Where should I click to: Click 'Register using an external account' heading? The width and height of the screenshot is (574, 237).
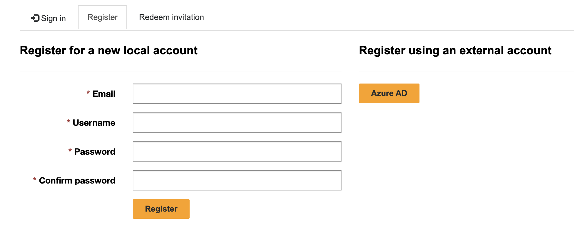[455, 50]
